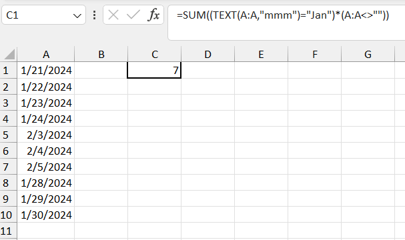Click inside the formula bar text
405x240 pixels.
283,15
